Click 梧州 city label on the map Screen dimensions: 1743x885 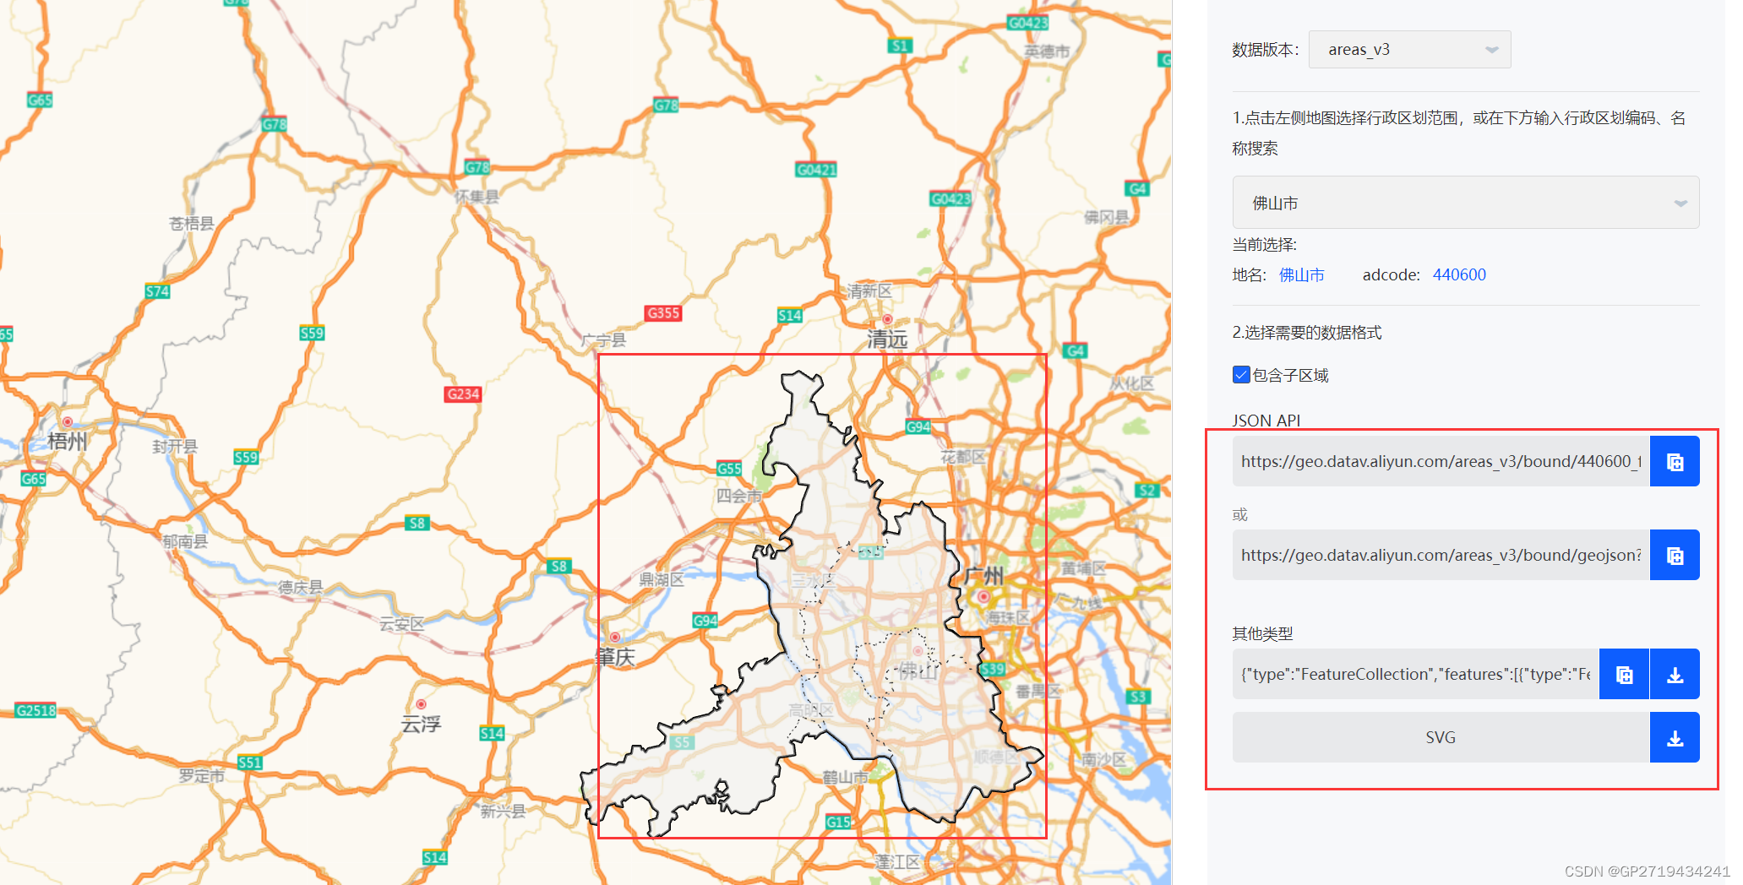pos(68,441)
